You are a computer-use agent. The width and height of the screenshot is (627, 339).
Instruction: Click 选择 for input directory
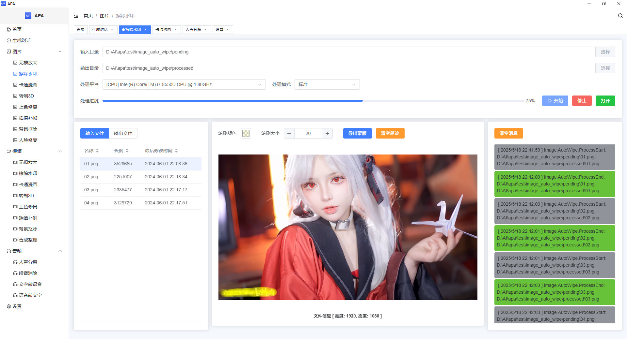tap(605, 52)
